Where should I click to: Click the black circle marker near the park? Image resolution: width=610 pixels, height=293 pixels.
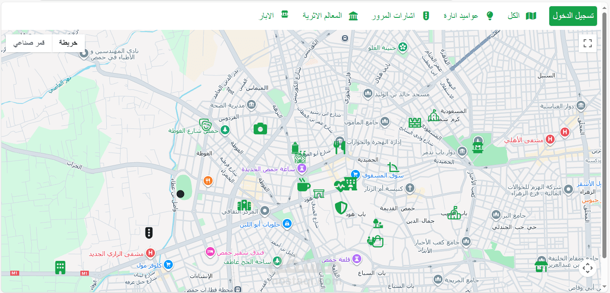click(x=180, y=194)
